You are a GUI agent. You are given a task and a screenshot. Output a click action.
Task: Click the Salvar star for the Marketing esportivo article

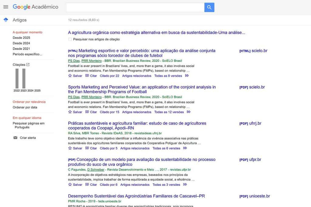click(70, 76)
